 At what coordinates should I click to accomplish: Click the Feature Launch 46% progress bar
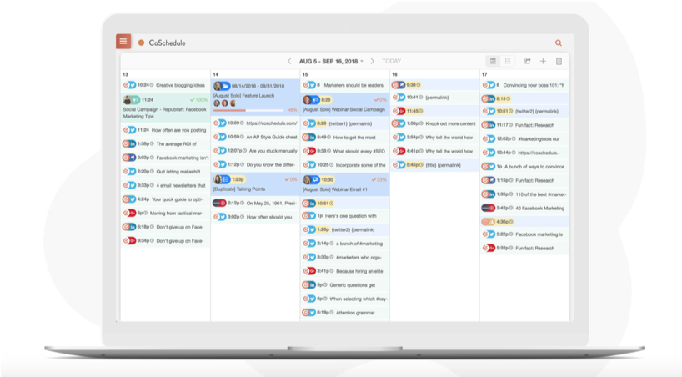[x=248, y=109]
